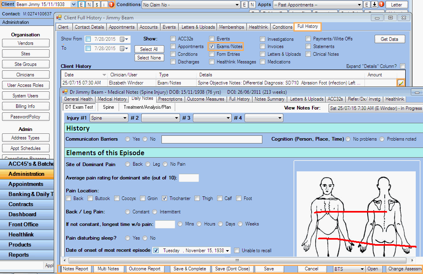The height and width of the screenshot is (274, 423).
Task: Tick the Trochanter pain location checkbox
Action: [x=165, y=198]
